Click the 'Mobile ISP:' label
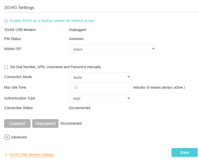This screenshot has width=199, height=163. pyautogui.click(x=13, y=49)
